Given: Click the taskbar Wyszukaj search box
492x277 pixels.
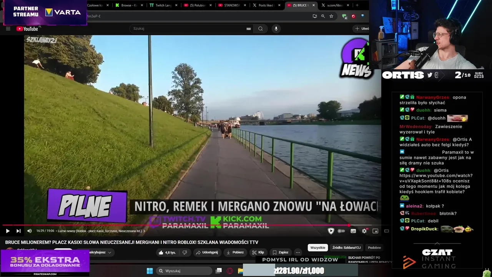Looking at the screenshot, I should 185,271.
